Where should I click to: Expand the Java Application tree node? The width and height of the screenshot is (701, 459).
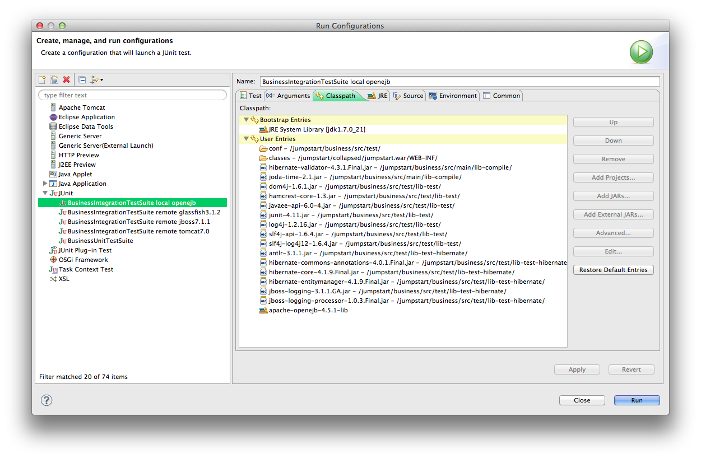point(45,184)
